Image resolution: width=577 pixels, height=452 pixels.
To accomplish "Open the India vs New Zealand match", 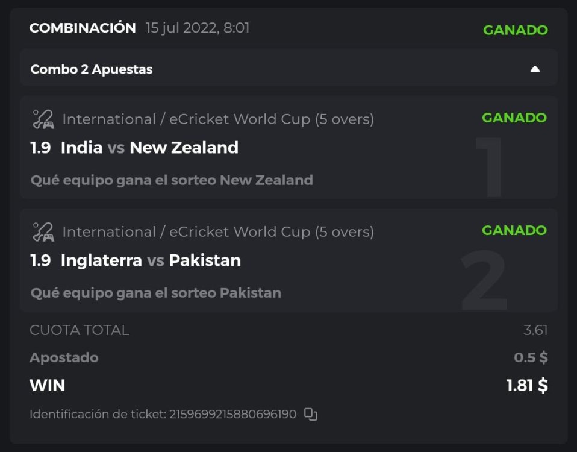I will pos(149,148).
